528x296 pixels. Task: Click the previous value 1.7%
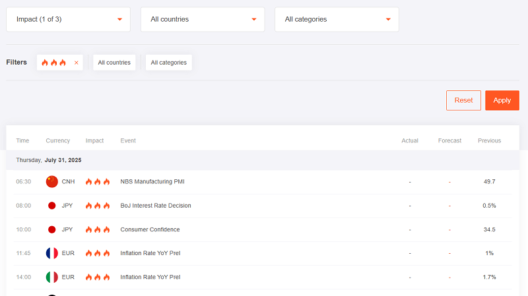pyautogui.click(x=489, y=277)
